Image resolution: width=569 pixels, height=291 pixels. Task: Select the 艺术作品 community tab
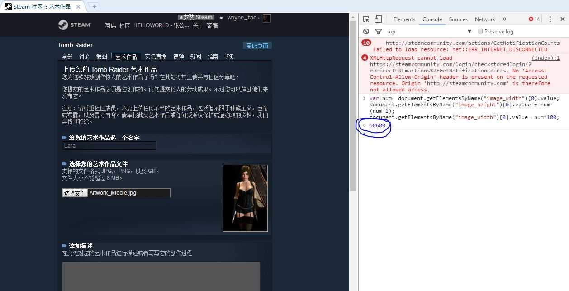click(126, 57)
